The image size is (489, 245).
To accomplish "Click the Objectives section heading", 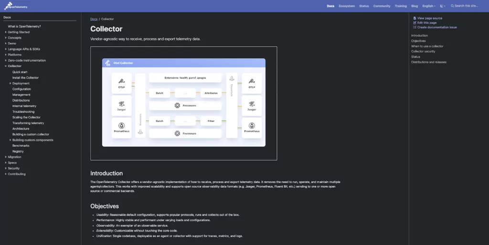I will (105, 206).
